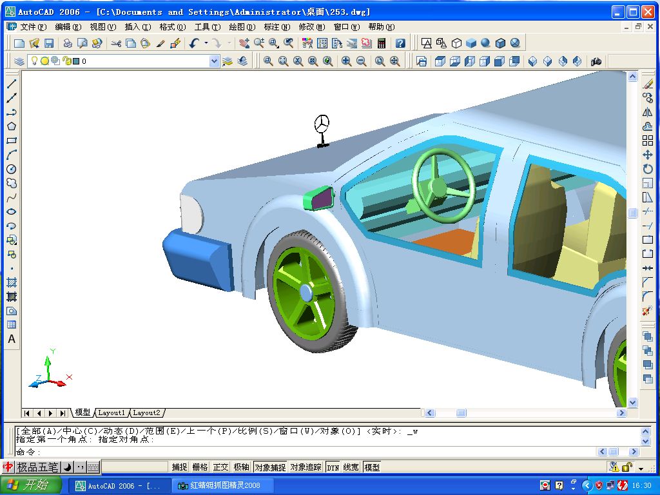
Task: Toggle 正交 ortho mode
Action: tap(220, 467)
